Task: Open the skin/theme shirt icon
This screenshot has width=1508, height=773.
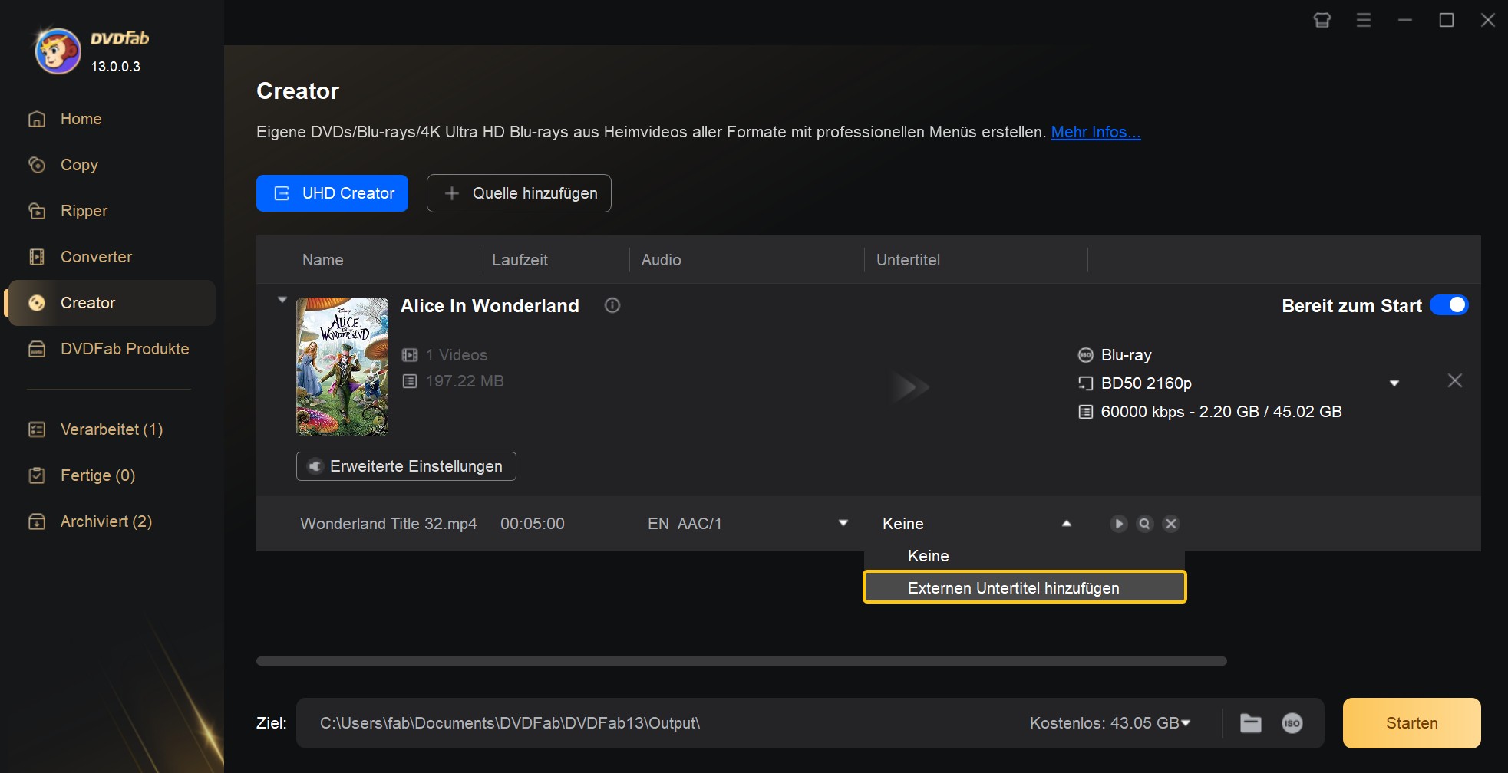Action: point(1322,20)
